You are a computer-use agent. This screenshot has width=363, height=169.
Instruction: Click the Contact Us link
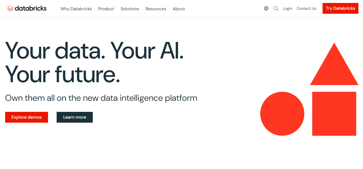click(306, 8)
